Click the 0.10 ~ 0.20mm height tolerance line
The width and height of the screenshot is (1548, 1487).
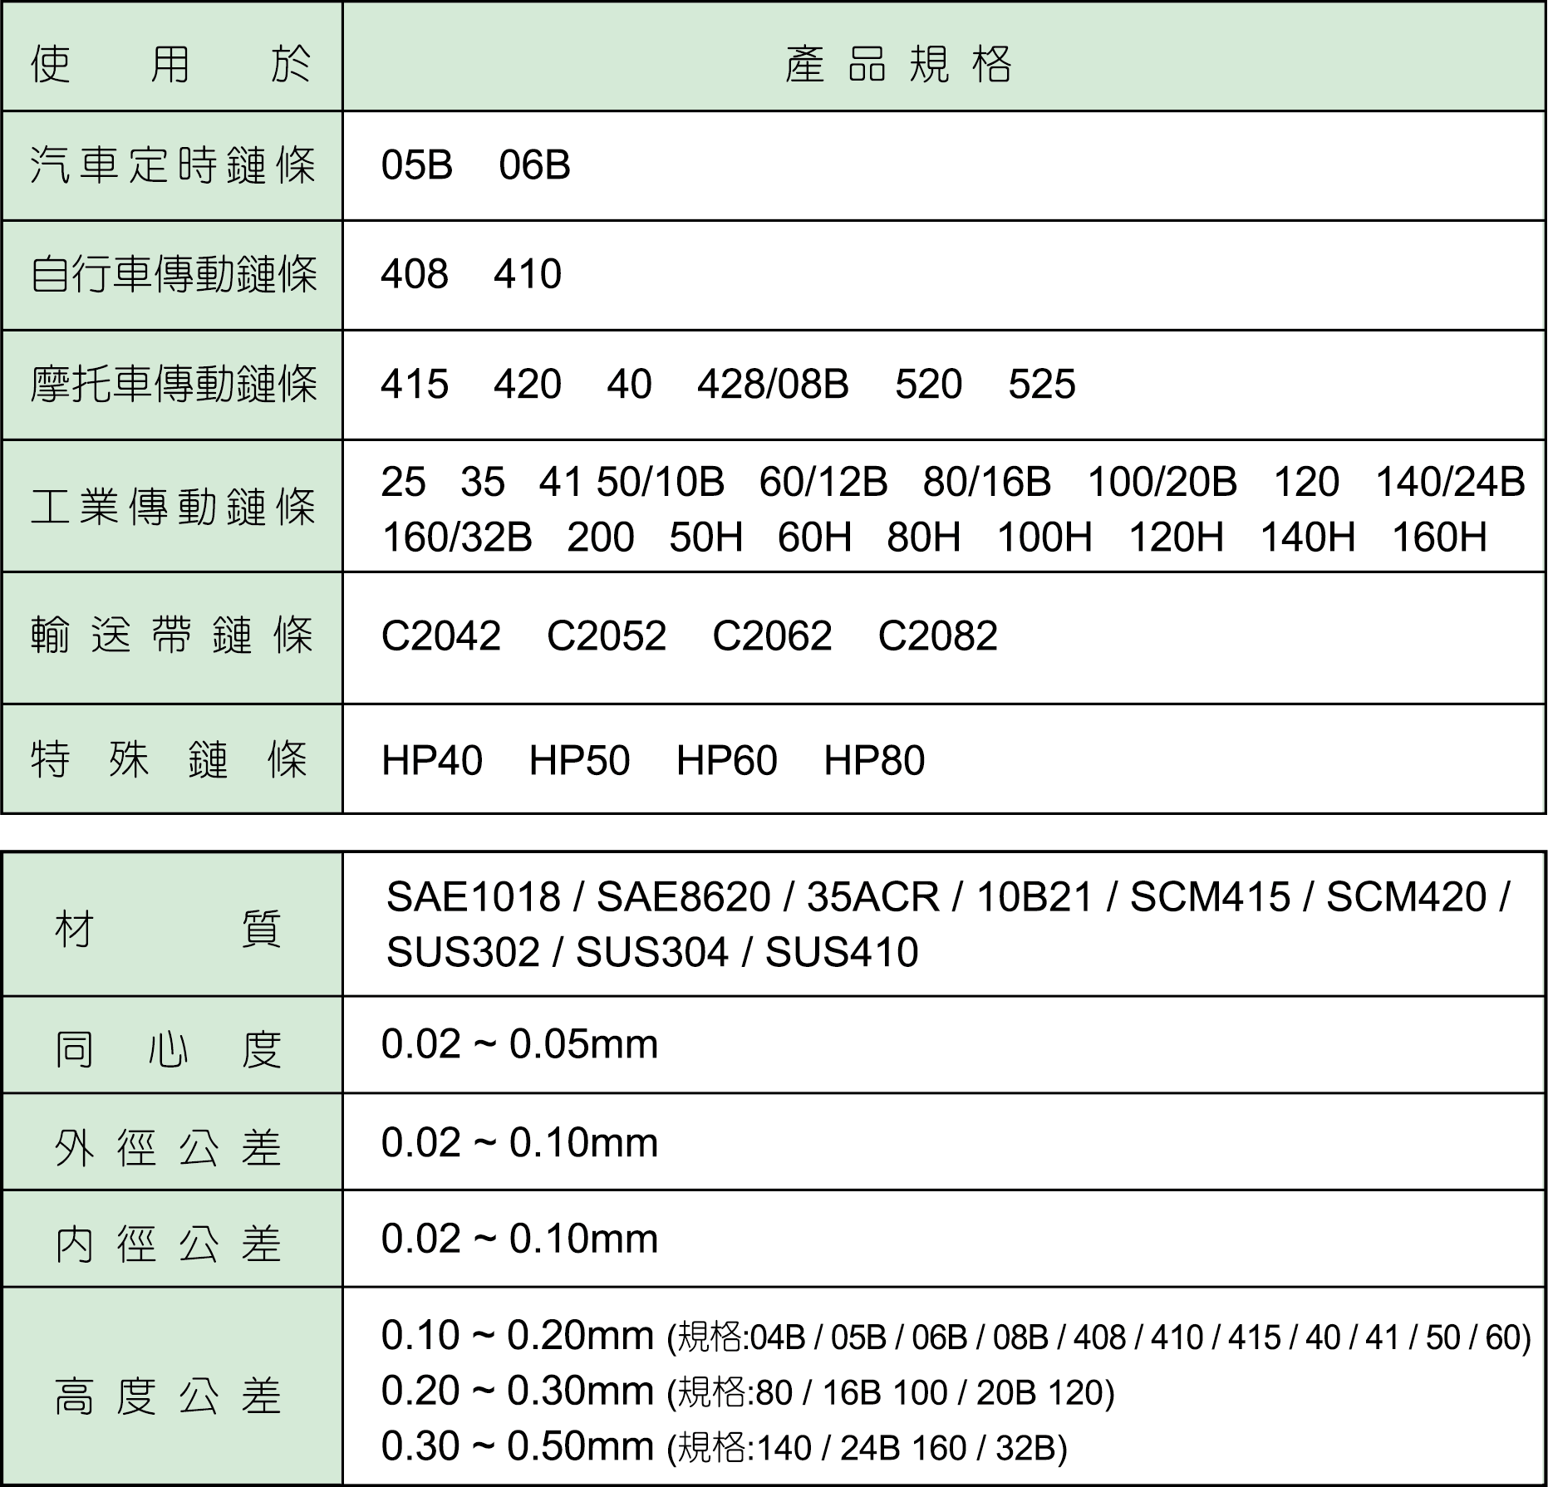click(956, 1337)
